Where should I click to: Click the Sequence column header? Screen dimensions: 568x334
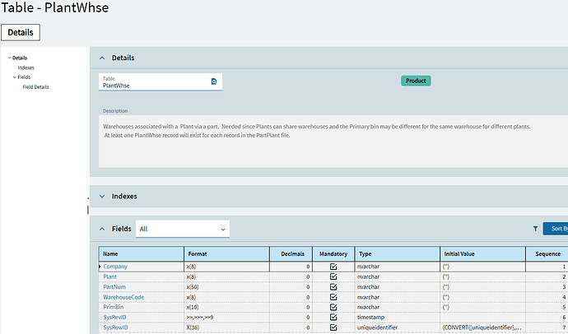(547, 253)
